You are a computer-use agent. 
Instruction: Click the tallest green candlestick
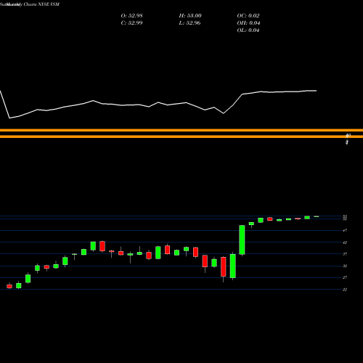[x=242, y=240]
